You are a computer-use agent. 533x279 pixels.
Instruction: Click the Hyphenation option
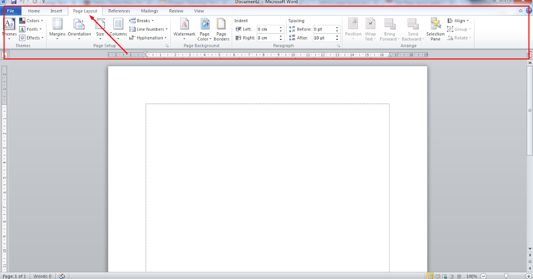(148, 38)
